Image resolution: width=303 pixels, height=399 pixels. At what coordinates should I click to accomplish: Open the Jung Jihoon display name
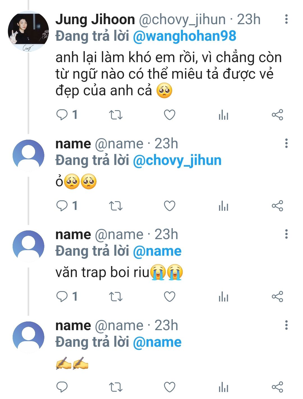coord(95,19)
